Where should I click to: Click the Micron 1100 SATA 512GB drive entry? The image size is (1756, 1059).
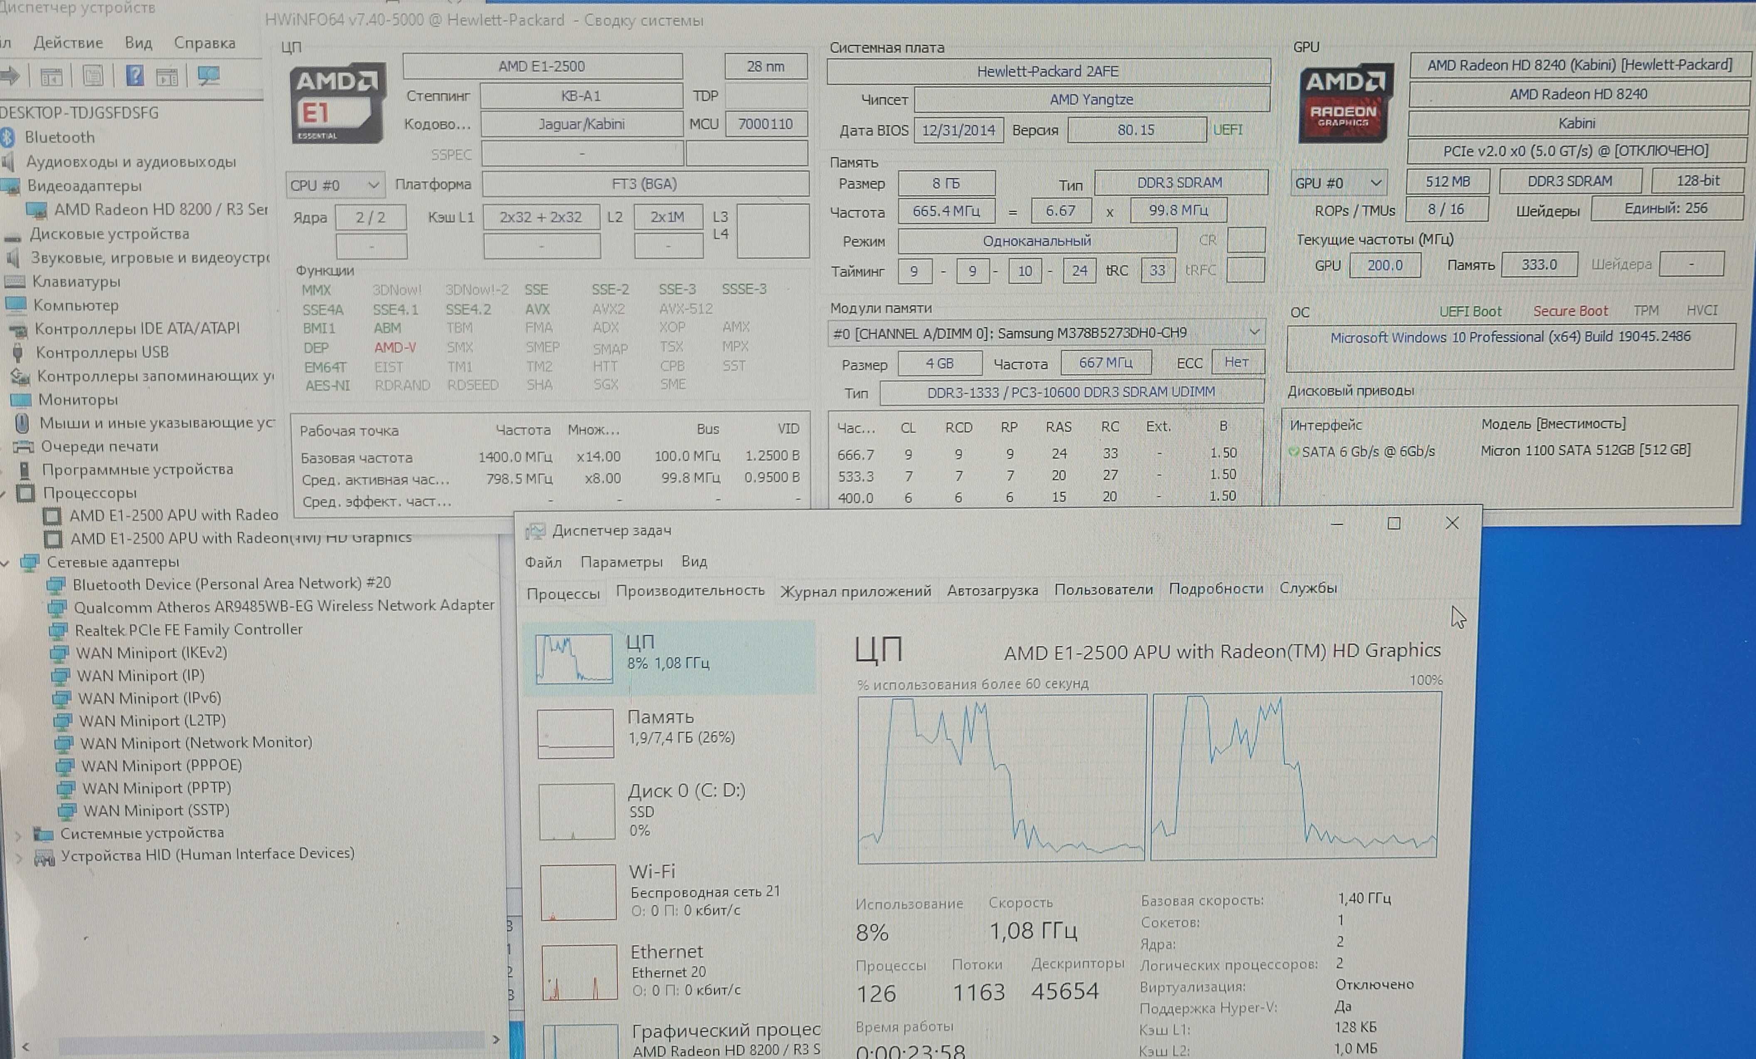[x=1585, y=450]
